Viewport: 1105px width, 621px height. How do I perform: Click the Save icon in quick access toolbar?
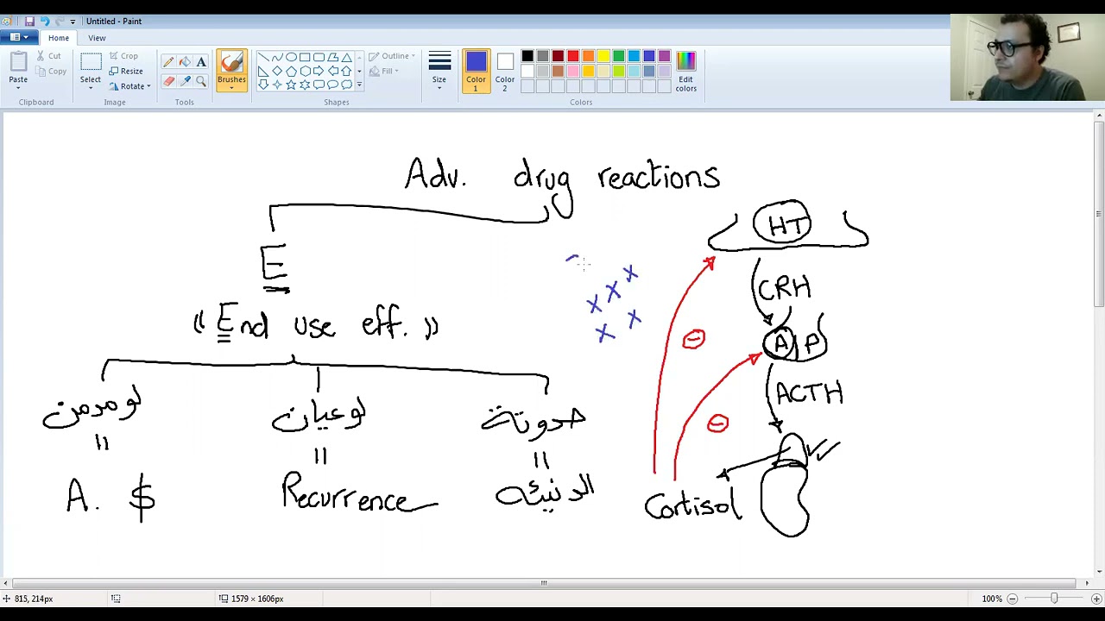(29, 21)
